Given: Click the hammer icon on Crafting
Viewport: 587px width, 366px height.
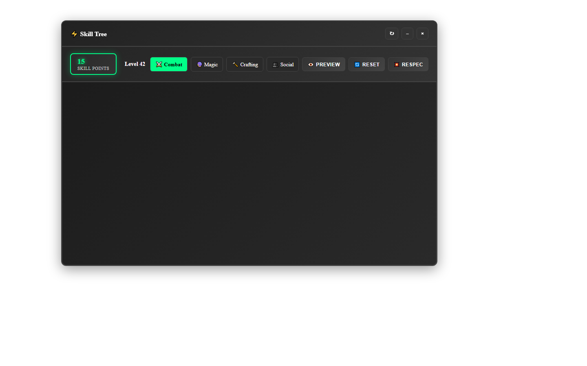Looking at the screenshot, I should [x=235, y=65].
